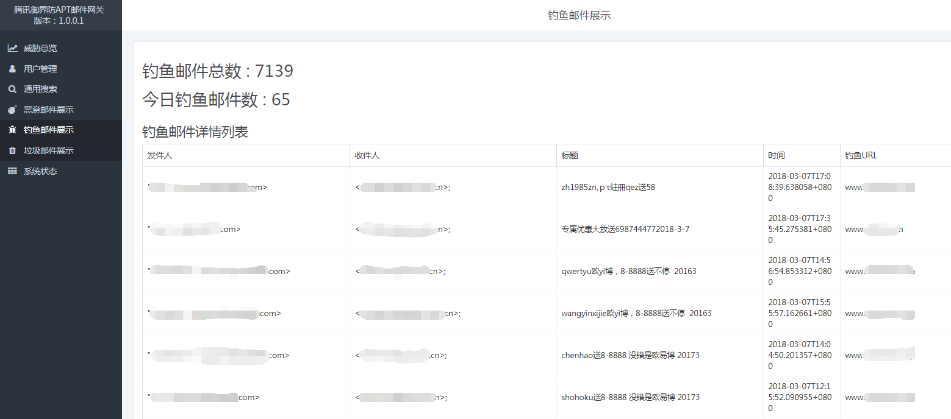Image resolution: width=951 pixels, height=419 pixels.
Task: Click the bomb icon for malicious mail
Action: (12, 110)
